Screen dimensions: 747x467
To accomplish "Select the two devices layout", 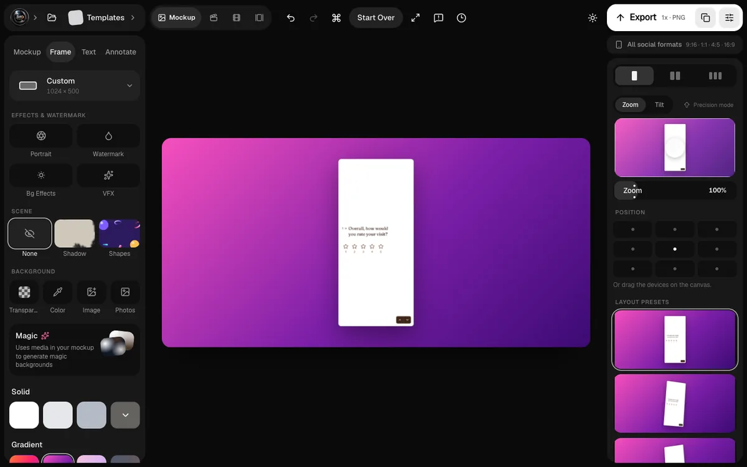I will click(x=675, y=76).
